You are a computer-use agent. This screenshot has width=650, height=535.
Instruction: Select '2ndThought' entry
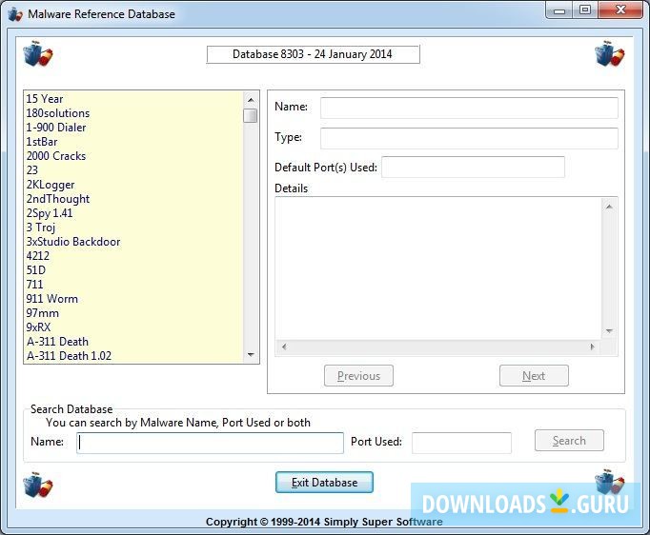click(x=133, y=199)
